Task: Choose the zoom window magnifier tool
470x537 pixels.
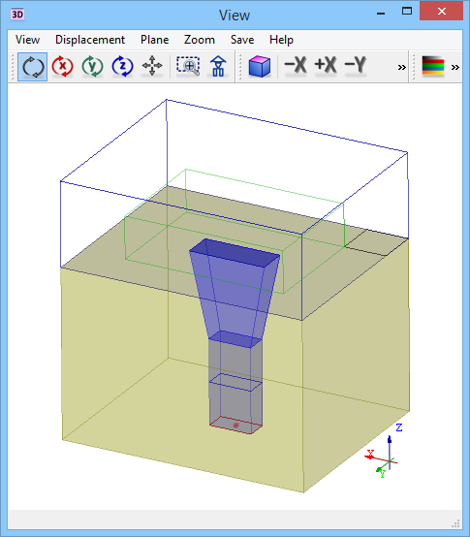Action: [188, 67]
